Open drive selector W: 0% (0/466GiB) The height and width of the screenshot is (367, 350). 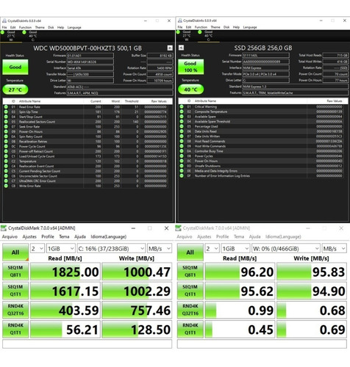[286, 249]
